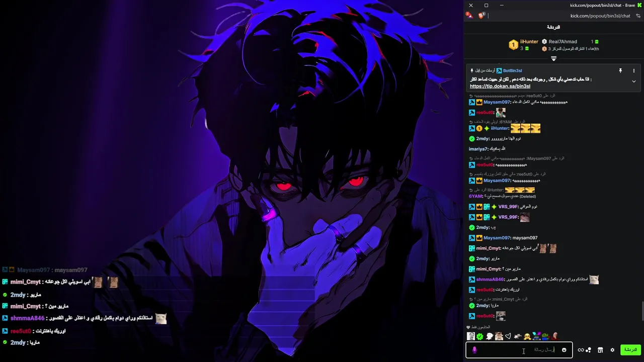Click the imariya7 username in chat
This screenshot has width=644, height=362.
(x=478, y=149)
